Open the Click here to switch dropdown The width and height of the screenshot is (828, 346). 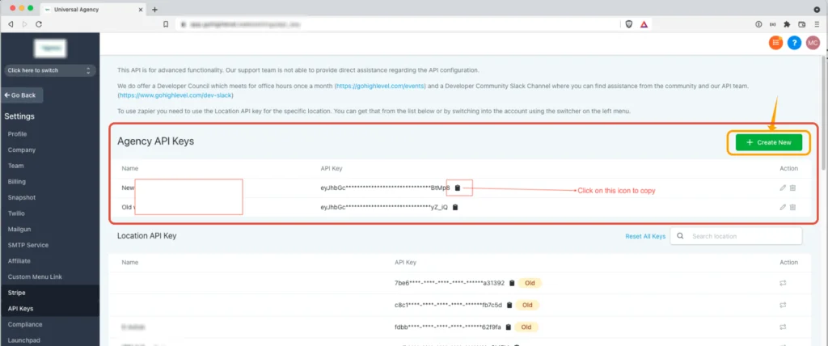[49, 70]
